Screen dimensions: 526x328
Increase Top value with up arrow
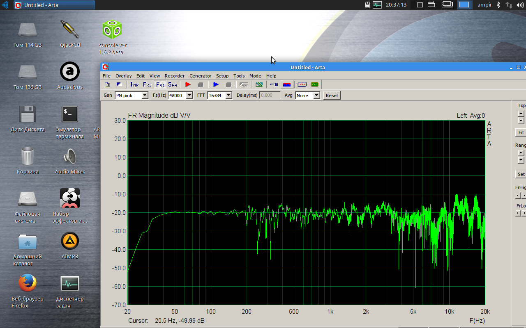click(x=521, y=114)
